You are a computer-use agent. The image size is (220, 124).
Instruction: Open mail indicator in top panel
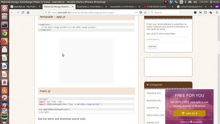pyautogui.click(x=190, y=2)
